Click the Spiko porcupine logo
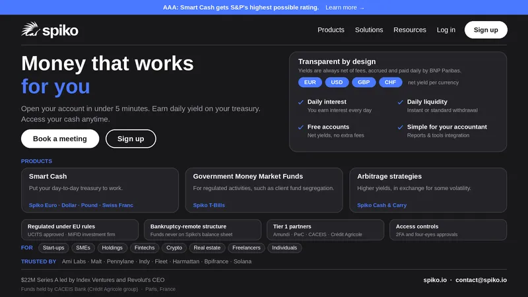 pyautogui.click(x=49, y=30)
